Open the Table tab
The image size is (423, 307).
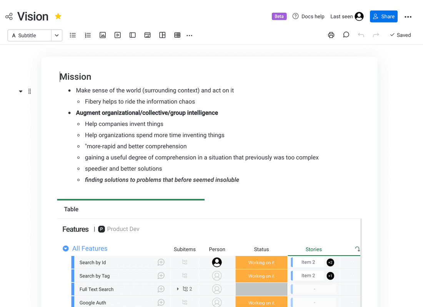coord(71,209)
